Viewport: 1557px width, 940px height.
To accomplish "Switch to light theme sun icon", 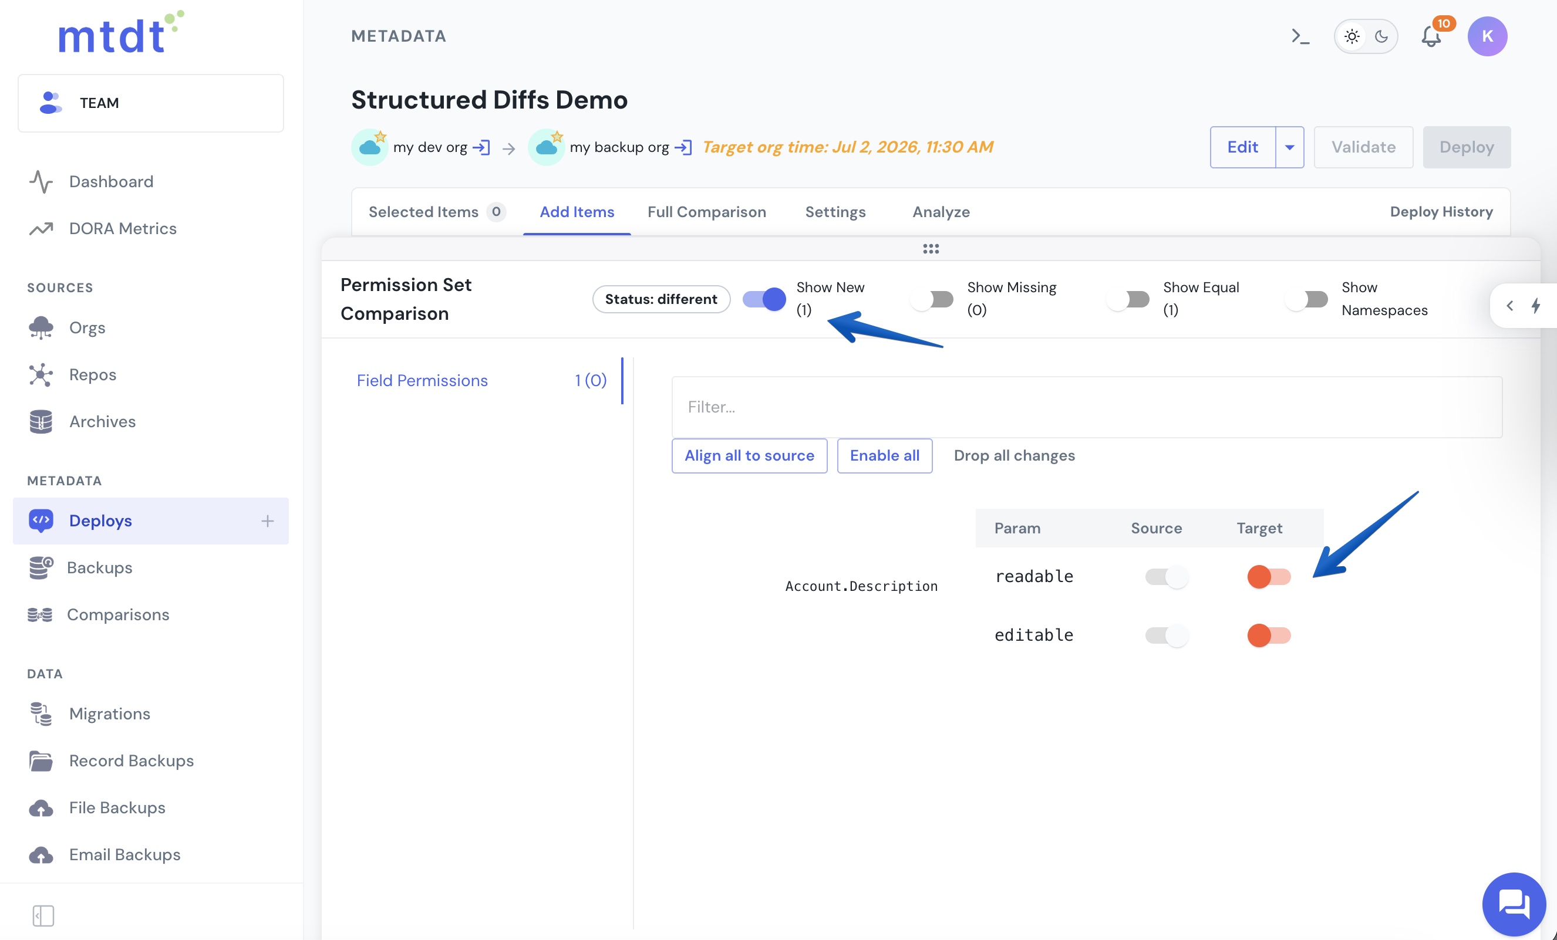I will (1352, 36).
